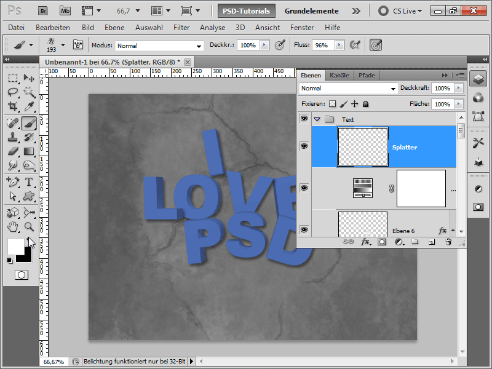The image size is (492, 369).
Task: Select the Zoom tool
Action: [29, 226]
